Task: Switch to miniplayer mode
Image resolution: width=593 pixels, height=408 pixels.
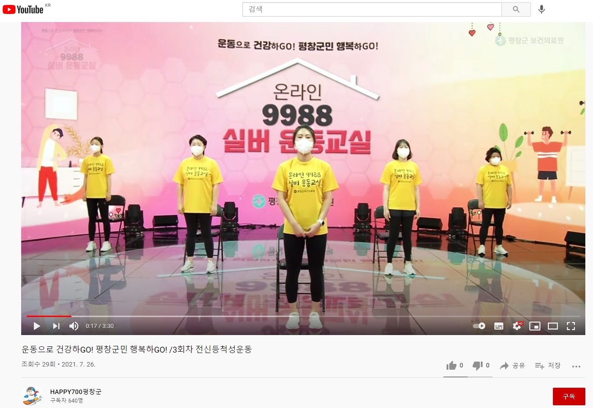Action: click(535, 326)
